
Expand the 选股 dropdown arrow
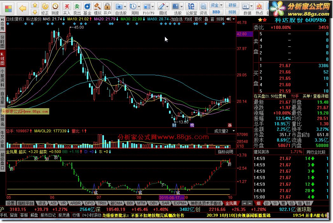pos(181,6)
